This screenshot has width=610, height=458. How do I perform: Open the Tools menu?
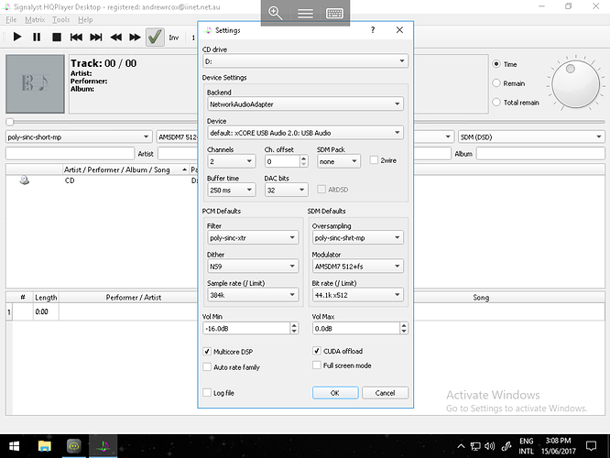(x=61, y=19)
